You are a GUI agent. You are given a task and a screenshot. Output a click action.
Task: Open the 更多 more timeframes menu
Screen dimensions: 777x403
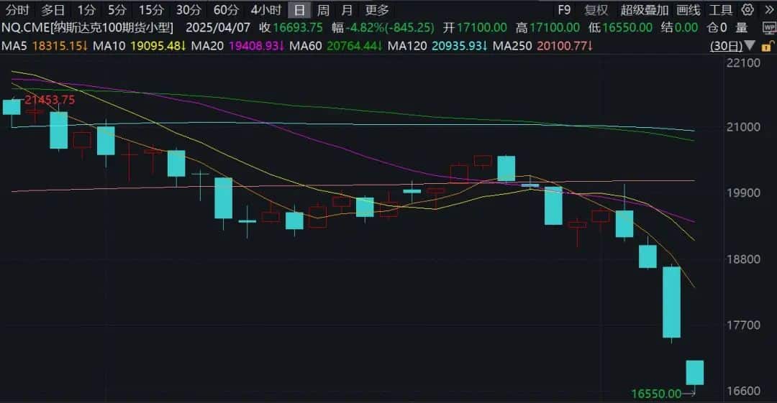377,10
